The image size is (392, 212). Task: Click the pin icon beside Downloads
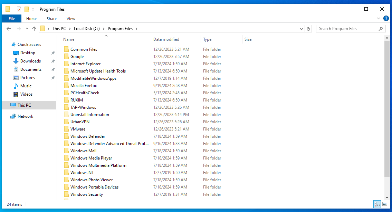[53, 61]
